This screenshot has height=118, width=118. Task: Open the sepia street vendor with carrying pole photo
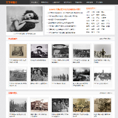point(103,105)
